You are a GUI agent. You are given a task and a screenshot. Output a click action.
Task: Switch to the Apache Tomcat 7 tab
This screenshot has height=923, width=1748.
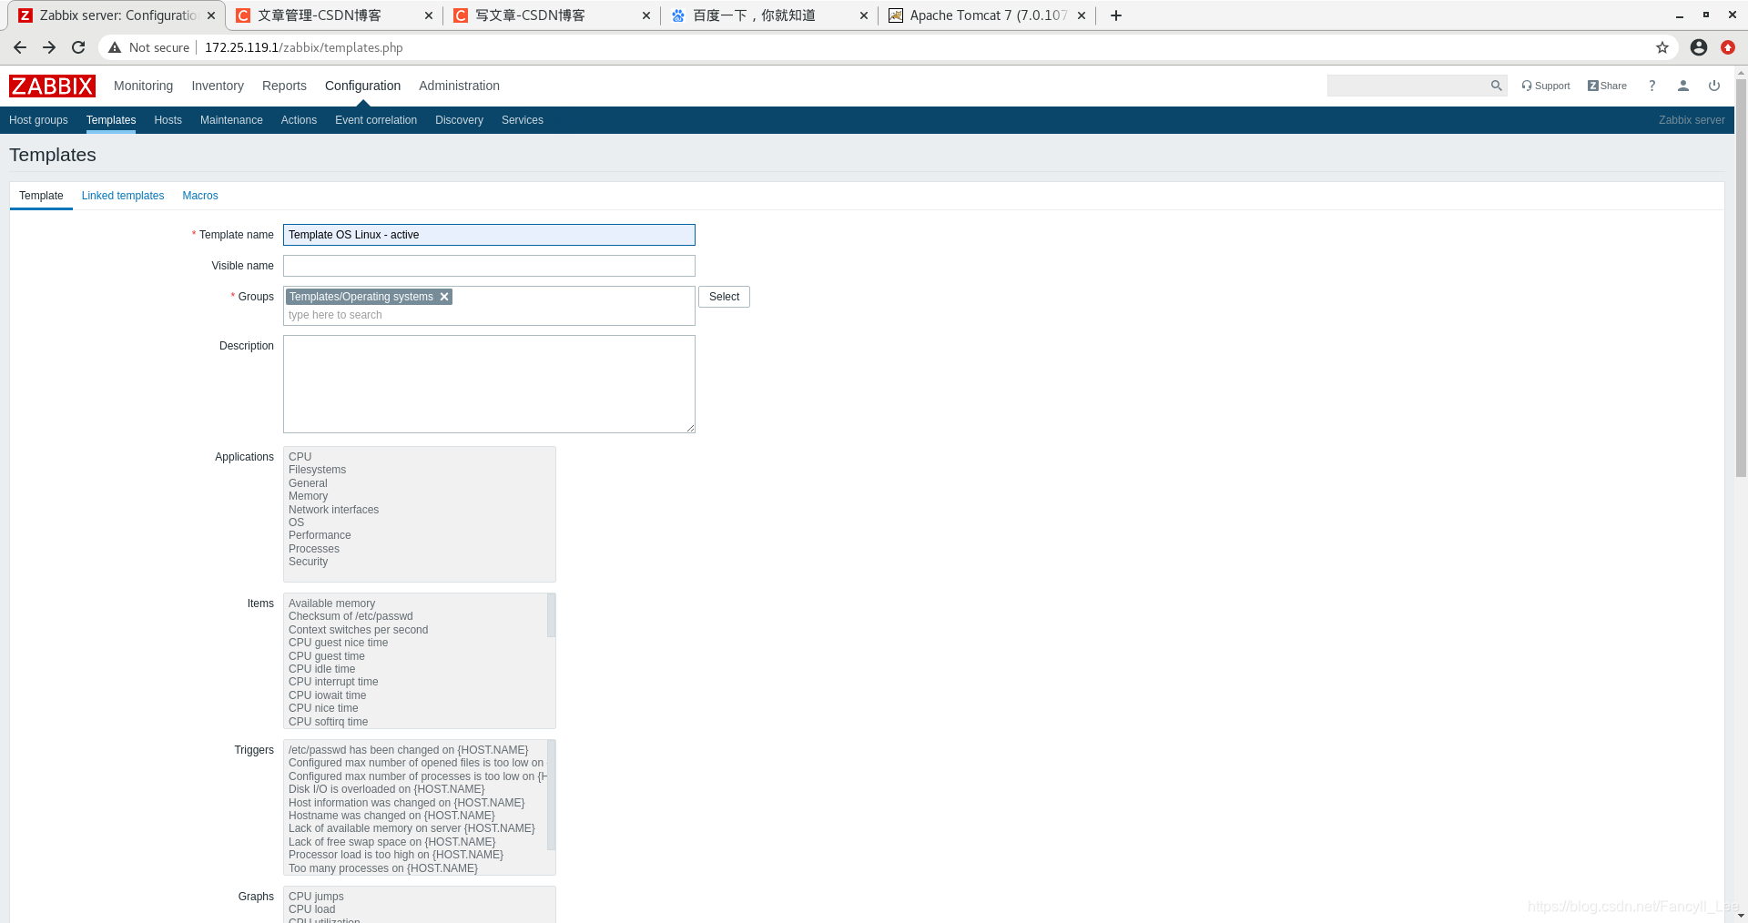click(986, 15)
